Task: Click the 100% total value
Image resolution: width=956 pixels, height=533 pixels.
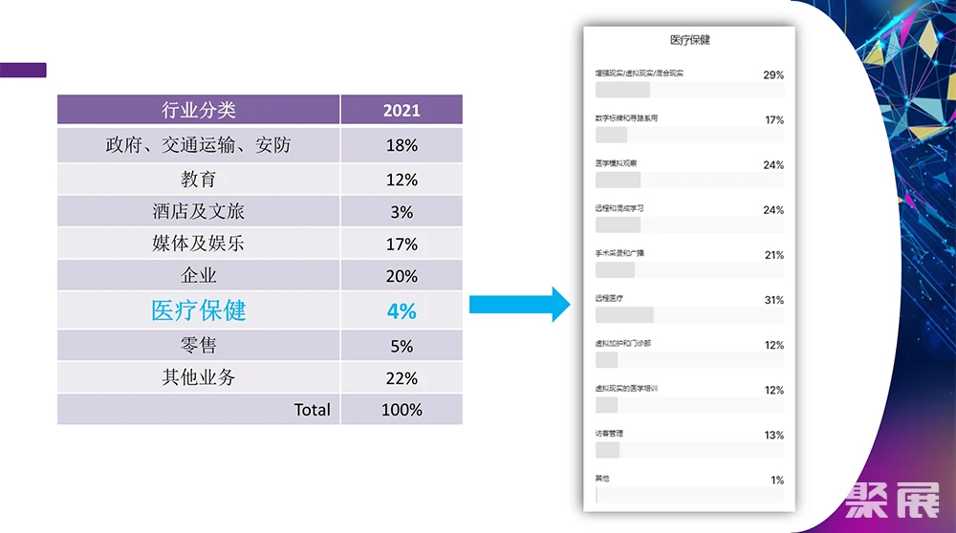Action: click(402, 410)
